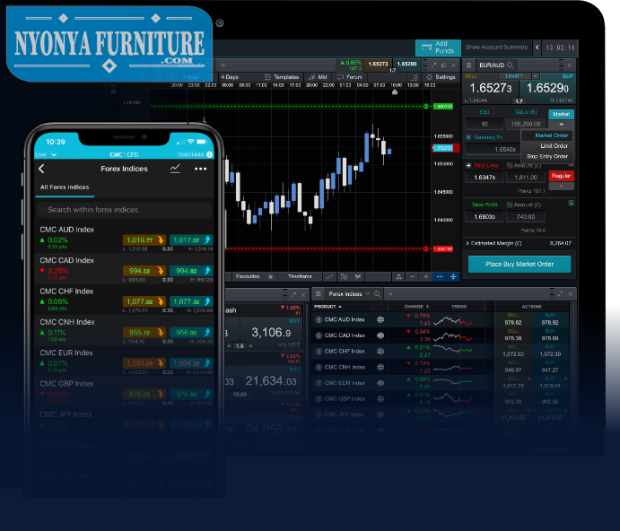Open the three-dot more menu on the phone

coord(200,169)
